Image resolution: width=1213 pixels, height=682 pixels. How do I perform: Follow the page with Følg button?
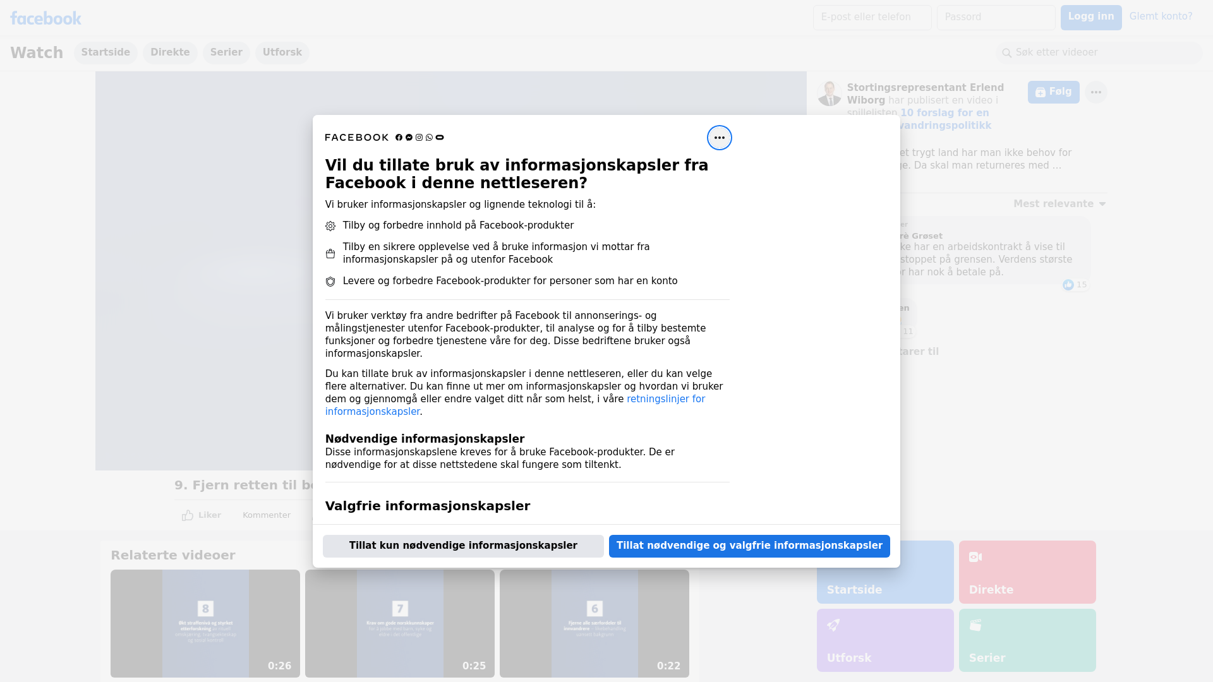[1053, 92]
